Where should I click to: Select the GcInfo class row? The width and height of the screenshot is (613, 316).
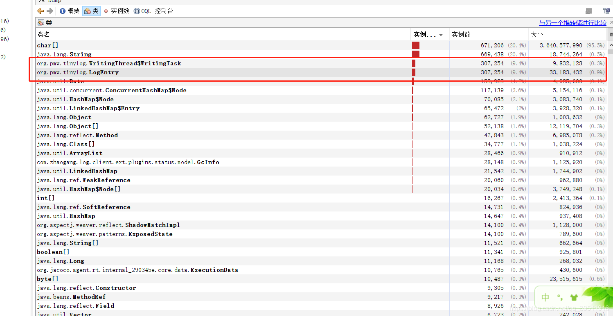(321, 162)
